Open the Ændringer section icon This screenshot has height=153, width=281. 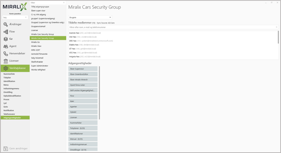6,24
